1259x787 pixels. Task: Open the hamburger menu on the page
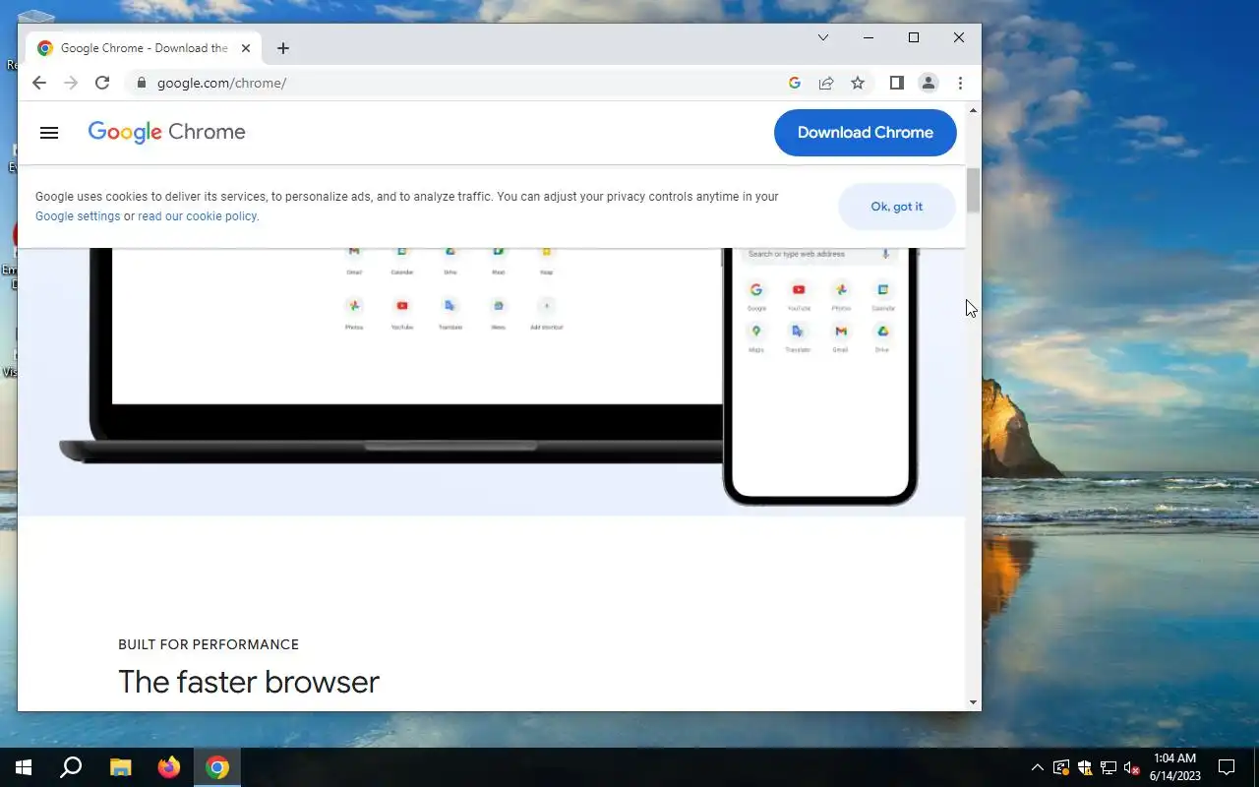49,133
